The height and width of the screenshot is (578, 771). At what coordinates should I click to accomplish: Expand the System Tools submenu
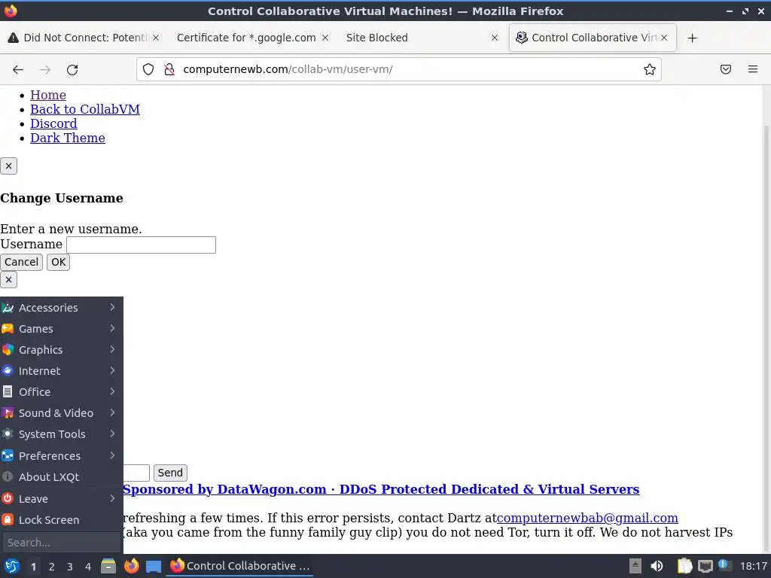[x=62, y=434]
